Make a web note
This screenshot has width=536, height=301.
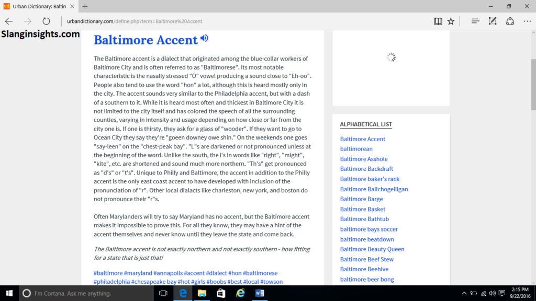[x=492, y=21]
